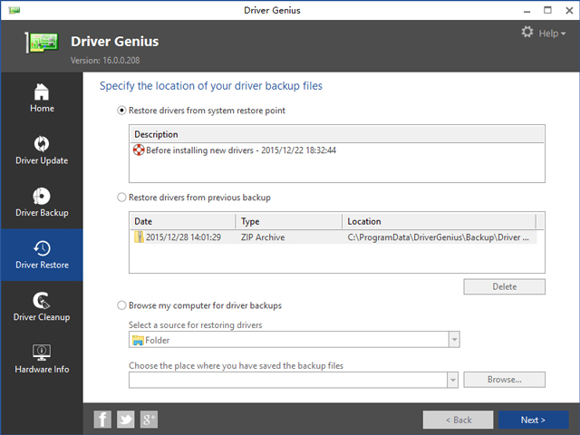Open the Driver Cleanup section
The height and width of the screenshot is (435, 580).
tap(42, 306)
